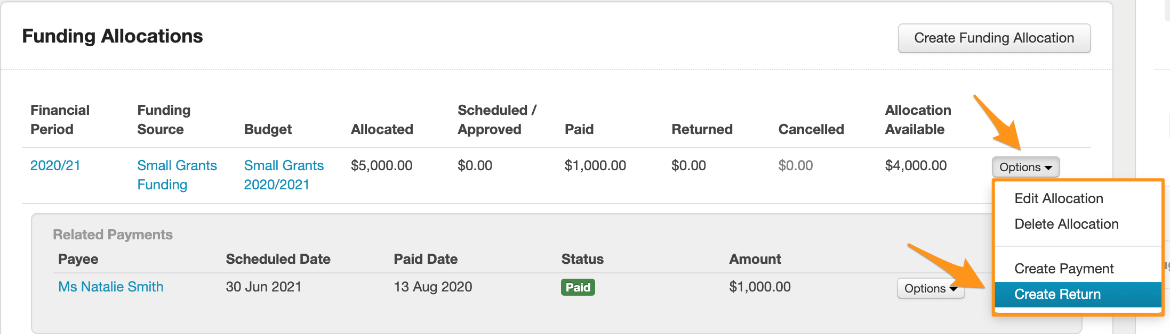Choose Edit Allocation from the menu
The width and height of the screenshot is (1170, 334).
pyautogui.click(x=1059, y=198)
